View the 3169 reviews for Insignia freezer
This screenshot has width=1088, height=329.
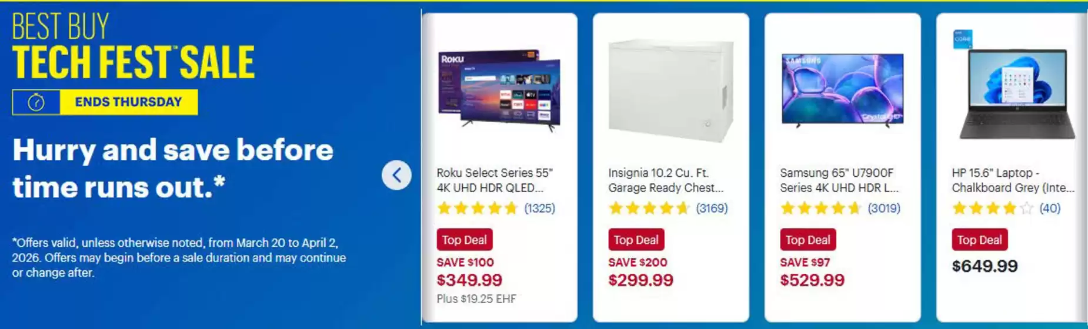point(712,208)
